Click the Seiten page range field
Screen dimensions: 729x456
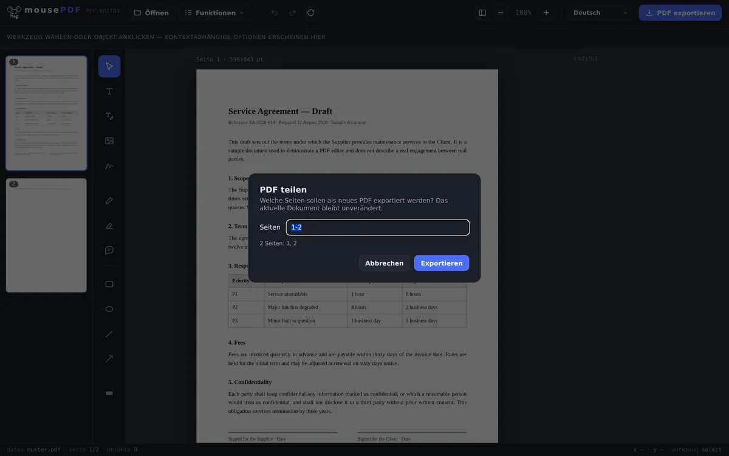(378, 227)
